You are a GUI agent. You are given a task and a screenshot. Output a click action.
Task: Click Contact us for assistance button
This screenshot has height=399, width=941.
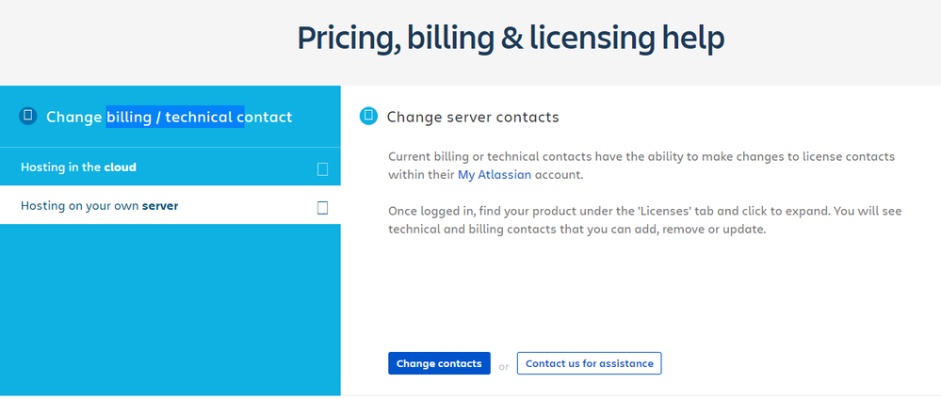click(590, 363)
